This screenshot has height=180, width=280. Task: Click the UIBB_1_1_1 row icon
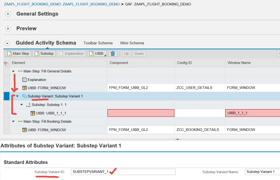[33, 113]
